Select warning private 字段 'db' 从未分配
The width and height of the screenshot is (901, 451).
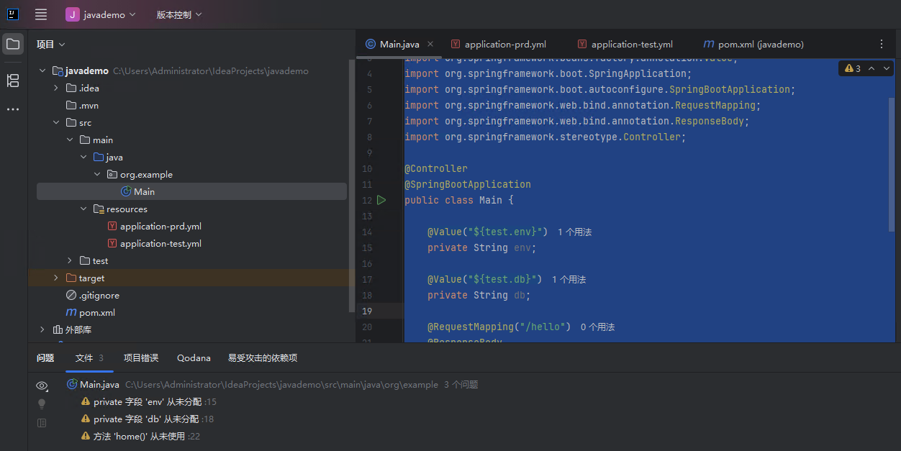tap(147, 419)
